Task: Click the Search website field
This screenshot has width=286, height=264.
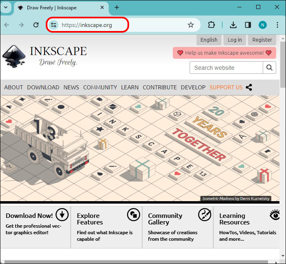Action: [226, 68]
